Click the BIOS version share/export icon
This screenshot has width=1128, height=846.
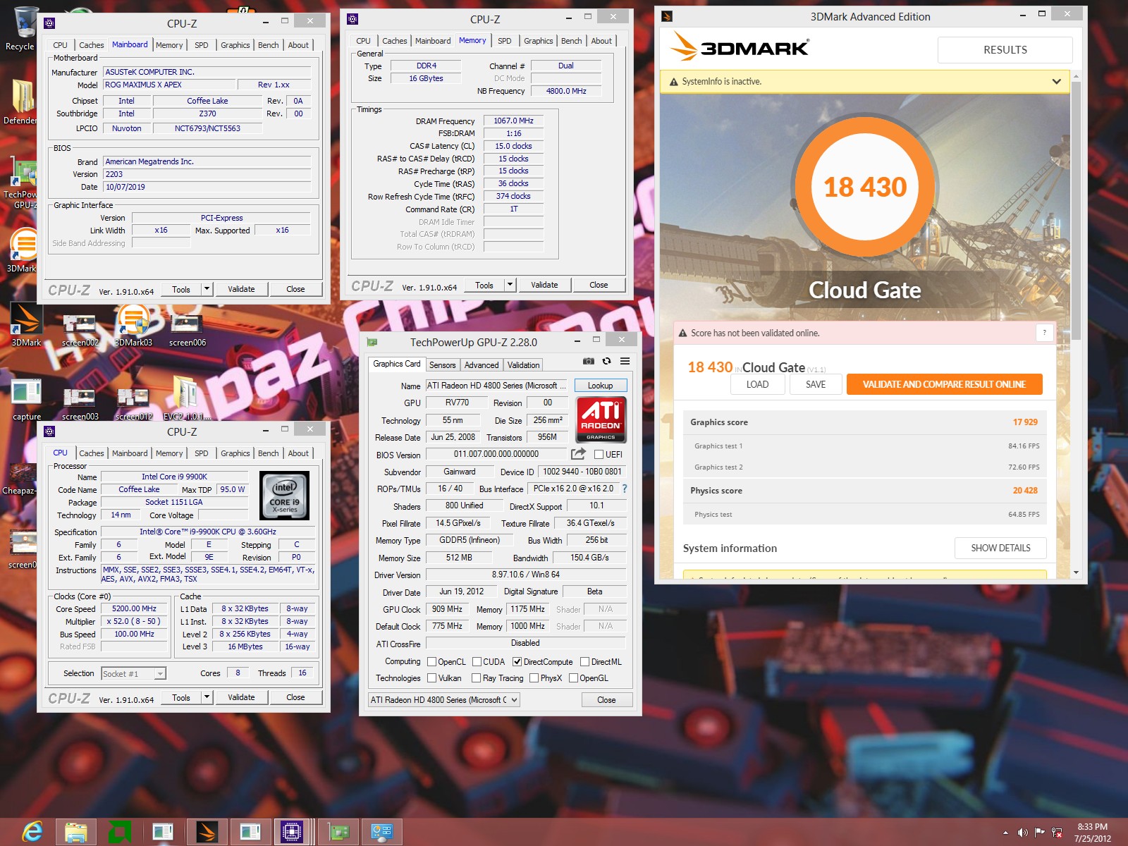pos(578,454)
